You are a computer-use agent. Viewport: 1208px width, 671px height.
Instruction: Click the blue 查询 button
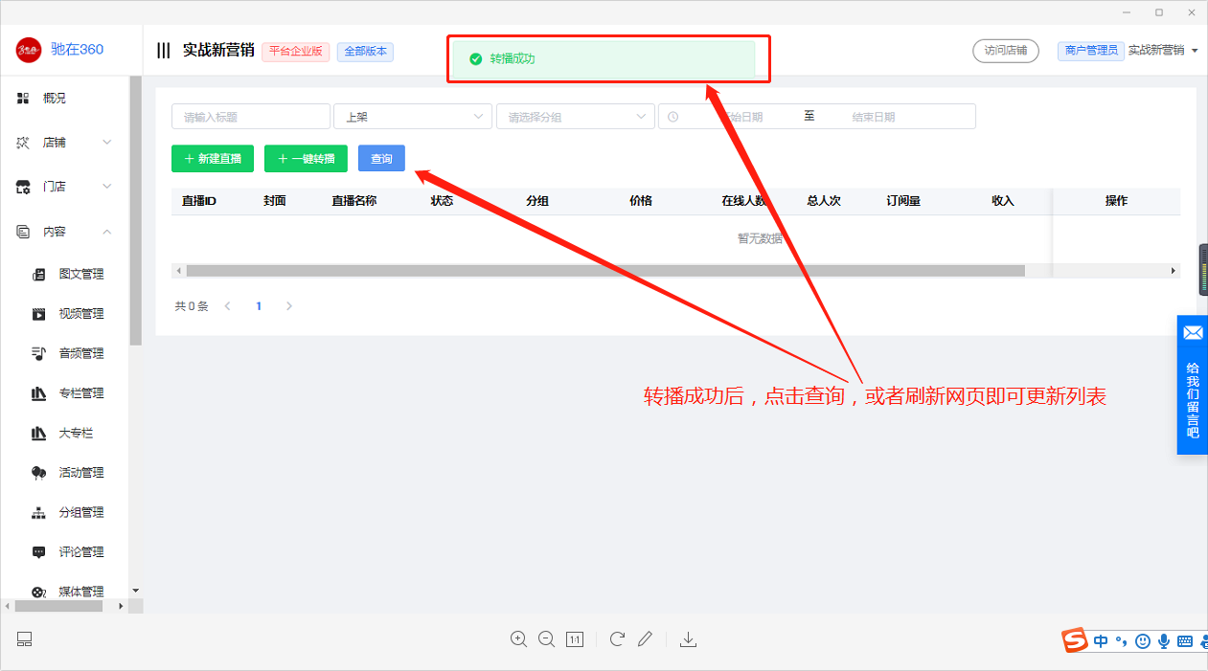click(381, 159)
